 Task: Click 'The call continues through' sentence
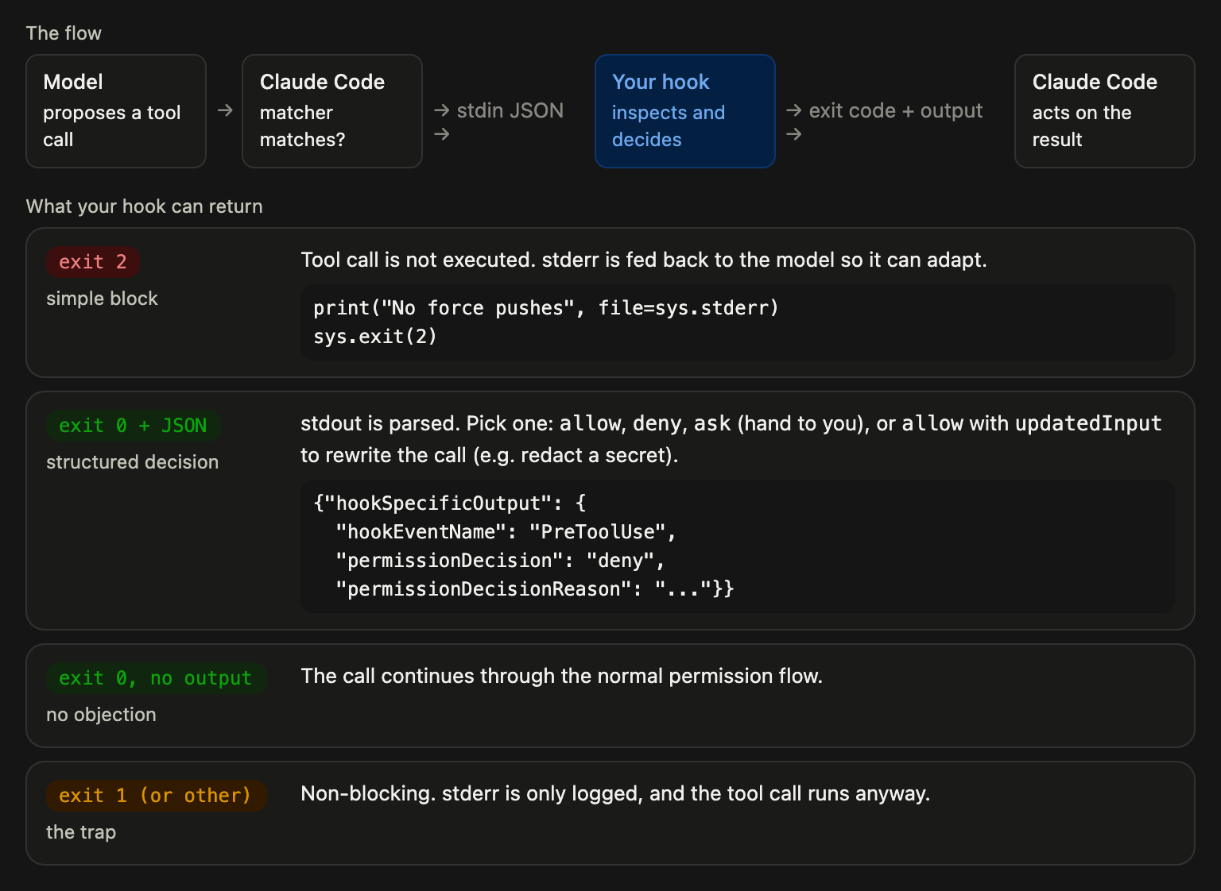(561, 676)
